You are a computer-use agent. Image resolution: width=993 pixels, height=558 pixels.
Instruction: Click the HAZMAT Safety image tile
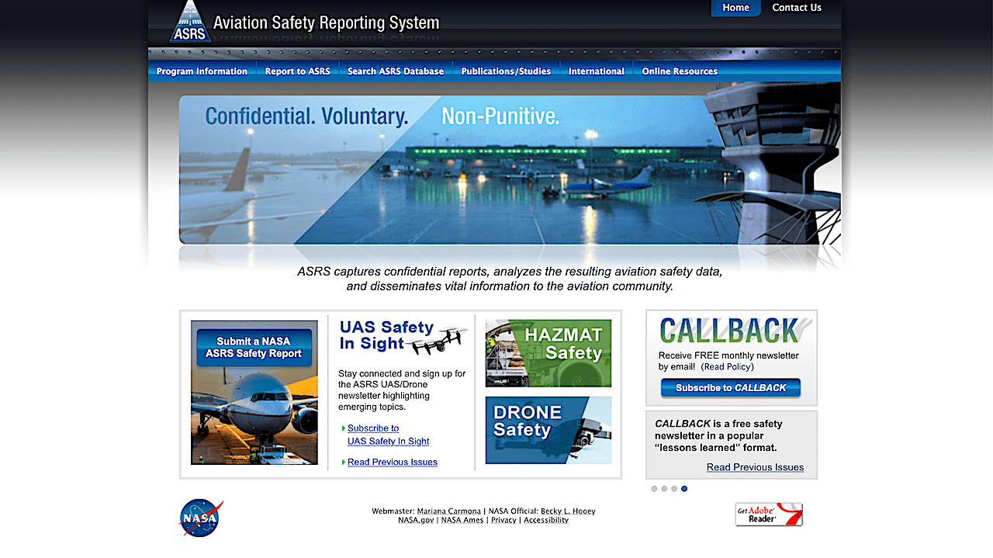point(548,353)
